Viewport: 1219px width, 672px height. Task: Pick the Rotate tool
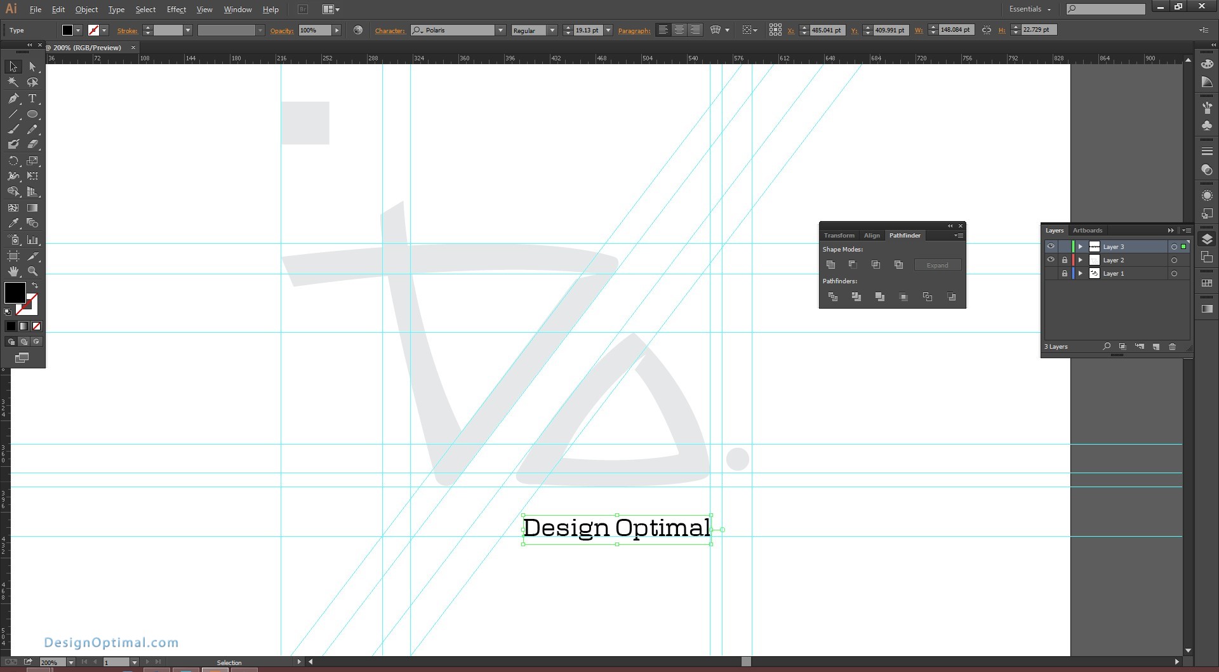click(x=13, y=161)
